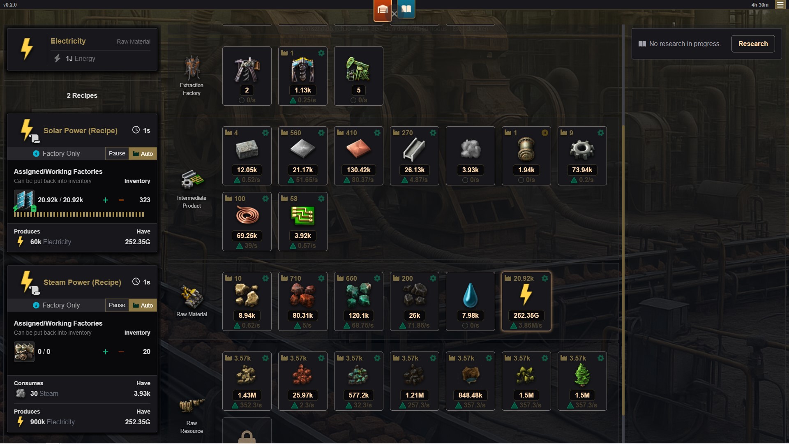
Task: Select the gear wheel product tile
Action: [582, 156]
